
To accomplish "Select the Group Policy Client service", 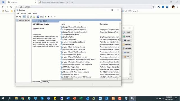I will coord(69,39).
